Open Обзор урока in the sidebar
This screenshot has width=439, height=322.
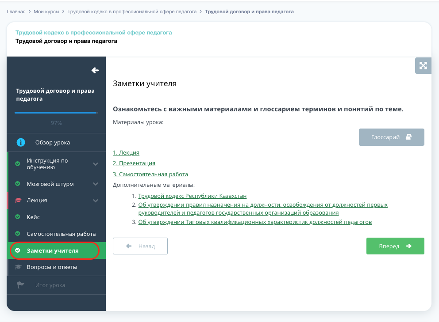coord(56,143)
